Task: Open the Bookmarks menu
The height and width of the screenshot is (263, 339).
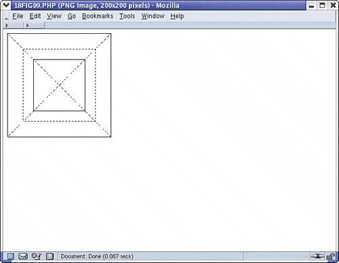Action: 98,16
